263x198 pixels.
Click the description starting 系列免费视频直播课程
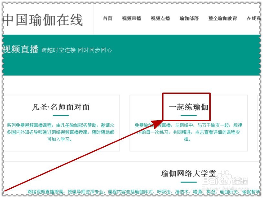pyautogui.click(x=60, y=132)
